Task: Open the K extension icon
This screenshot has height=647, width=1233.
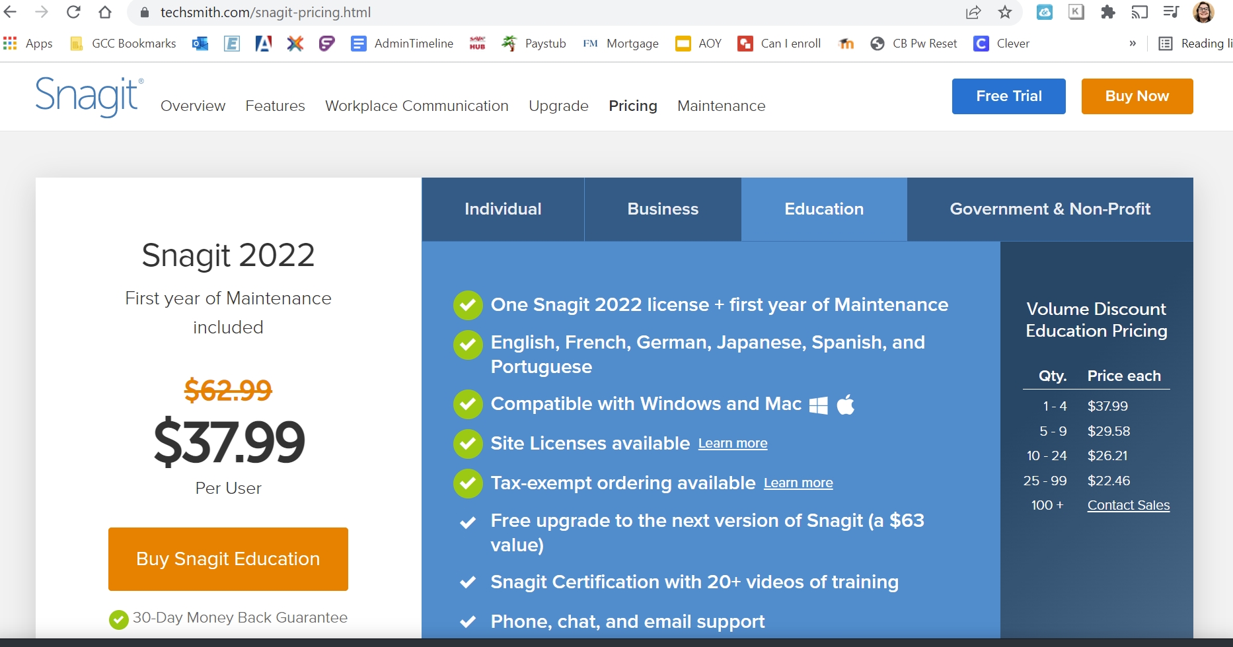Action: click(1076, 12)
